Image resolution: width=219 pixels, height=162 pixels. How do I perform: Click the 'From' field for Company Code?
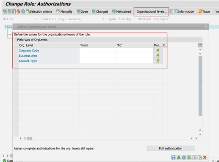pyautogui.click(x=98, y=50)
